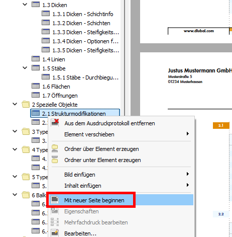Image resolution: width=232 pixels, height=237 pixels.
Task: Click table icon of 2.1 Strukturmodifikationen
Action: click(36, 113)
